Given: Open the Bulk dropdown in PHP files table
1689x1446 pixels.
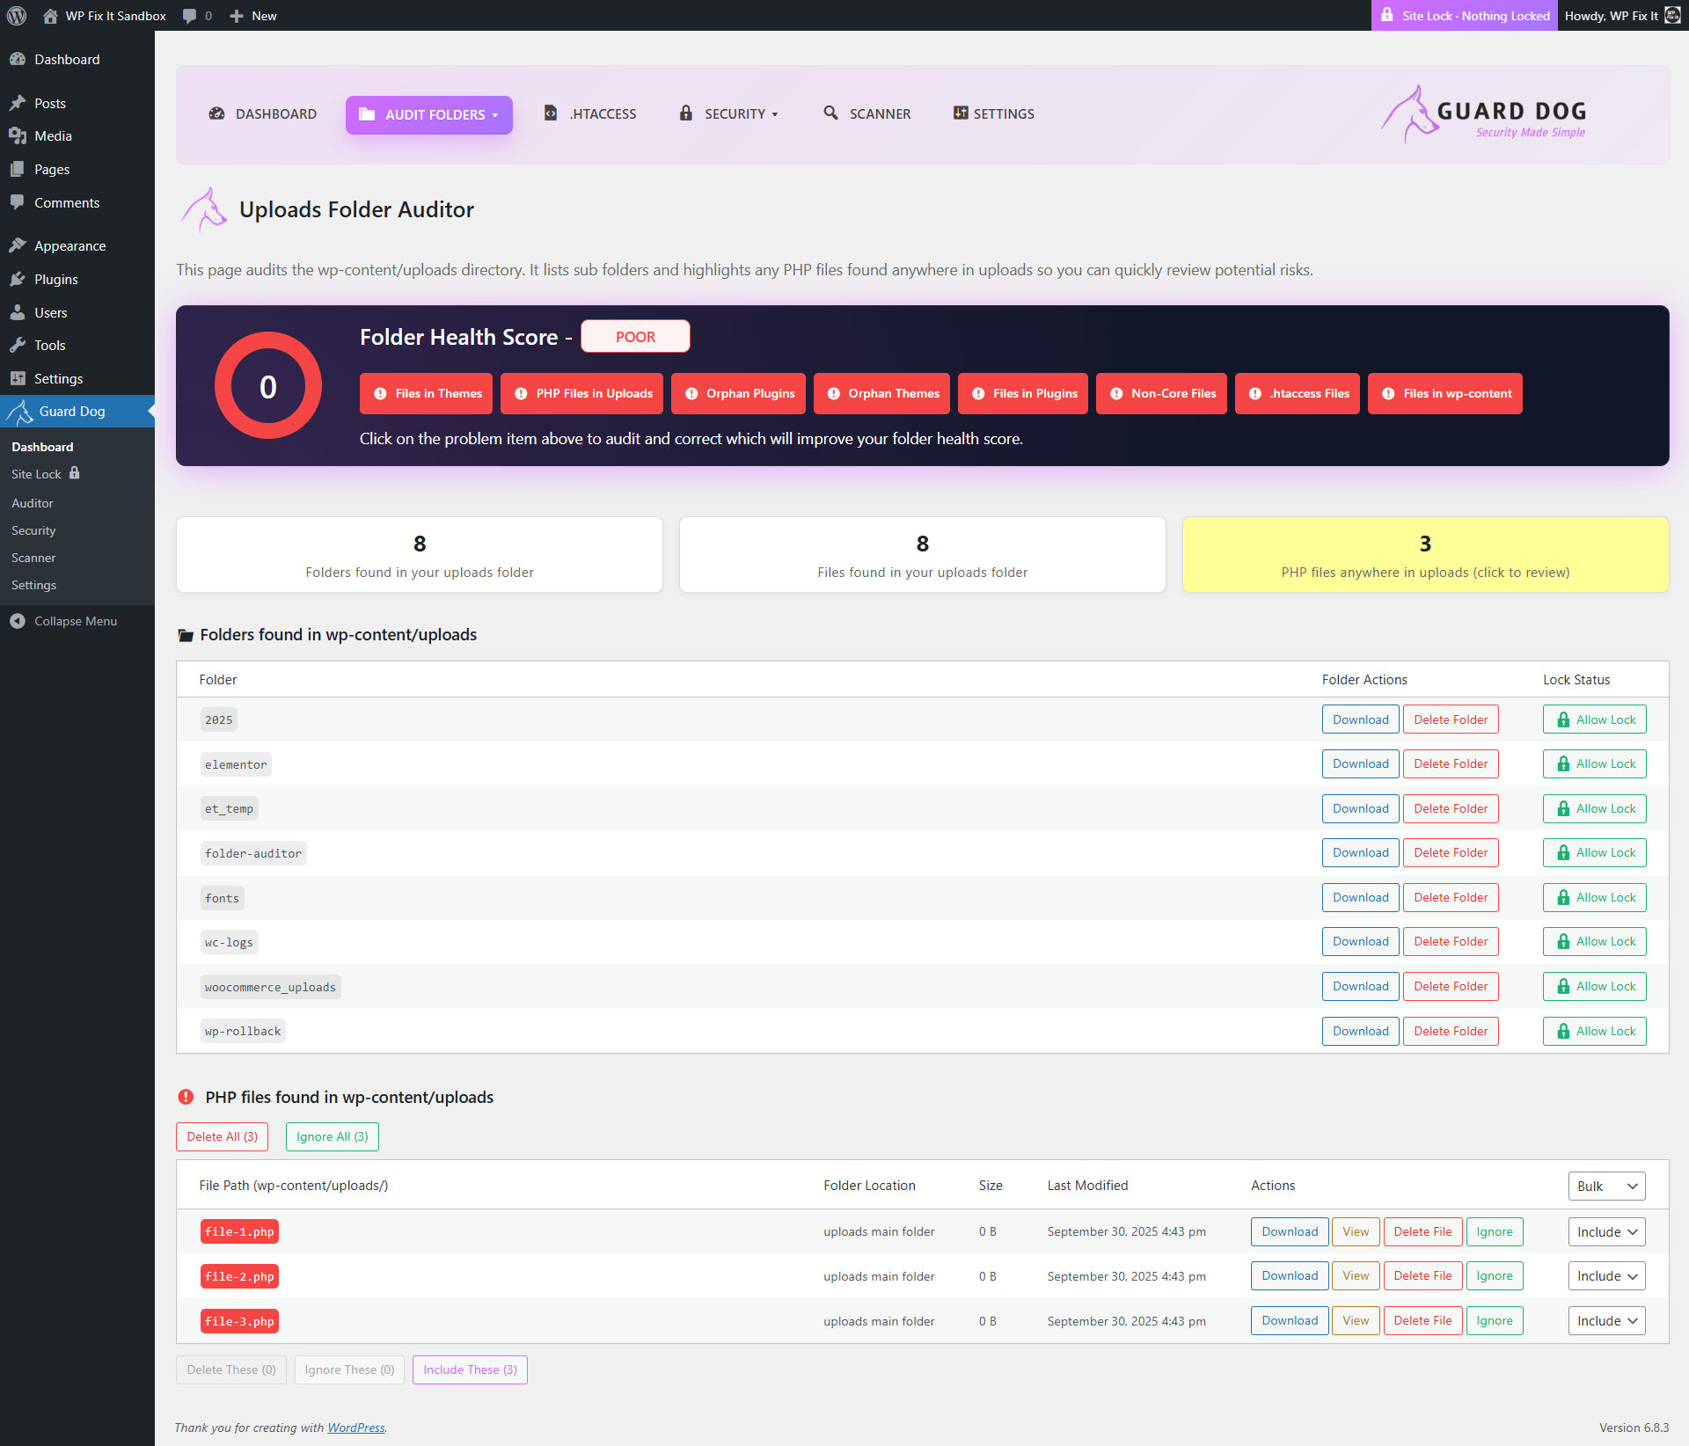Looking at the screenshot, I should coord(1605,1186).
